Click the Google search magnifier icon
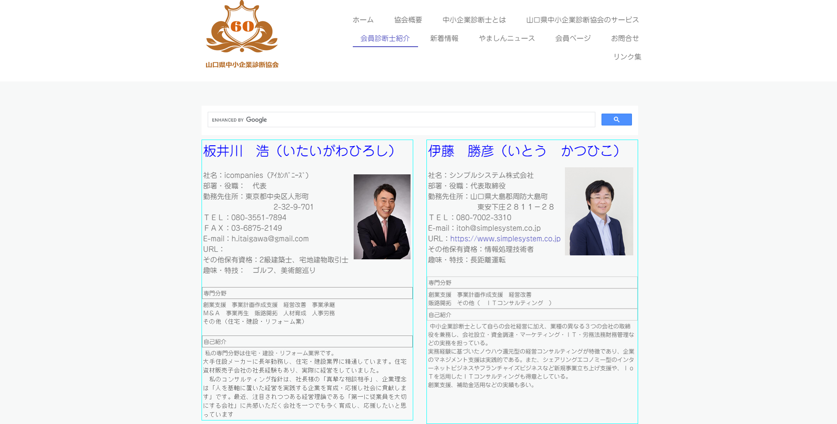This screenshot has height=424, width=837. pyautogui.click(x=616, y=119)
